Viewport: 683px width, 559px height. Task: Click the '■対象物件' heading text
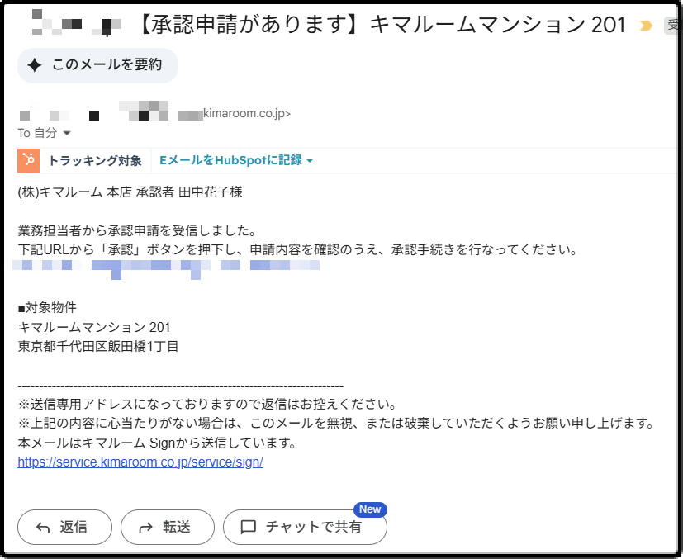[47, 308]
